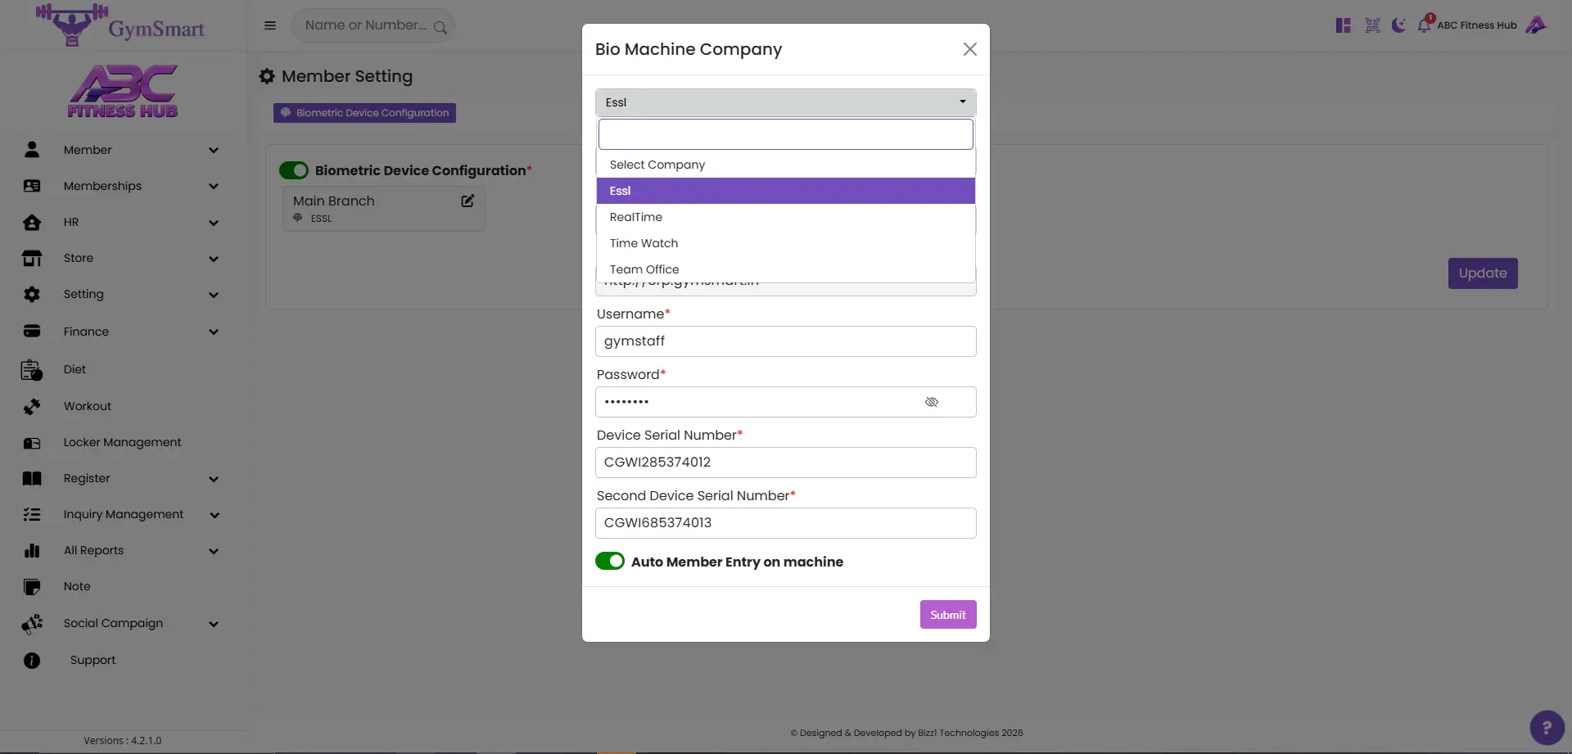The image size is (1572, 754).
Task: Open the Locker Management icon
Action: click(x=32, y=443)
